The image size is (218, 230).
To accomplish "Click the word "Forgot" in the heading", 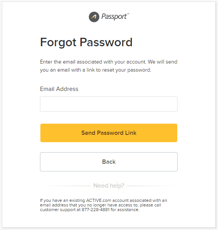I will (x=58, y=42).
